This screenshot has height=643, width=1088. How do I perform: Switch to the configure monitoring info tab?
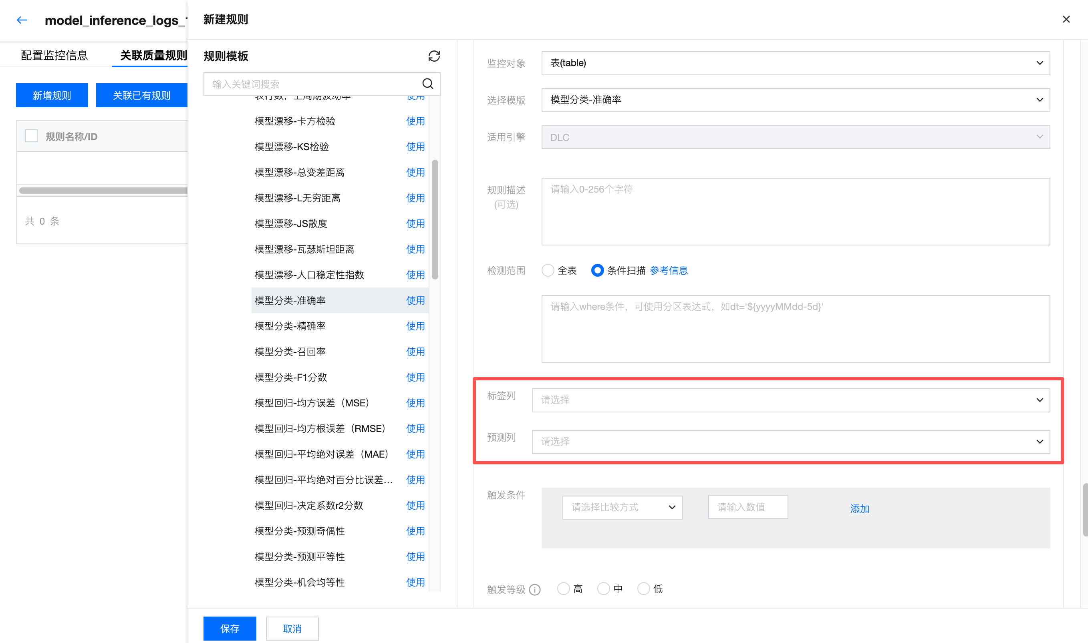(54, 55)
